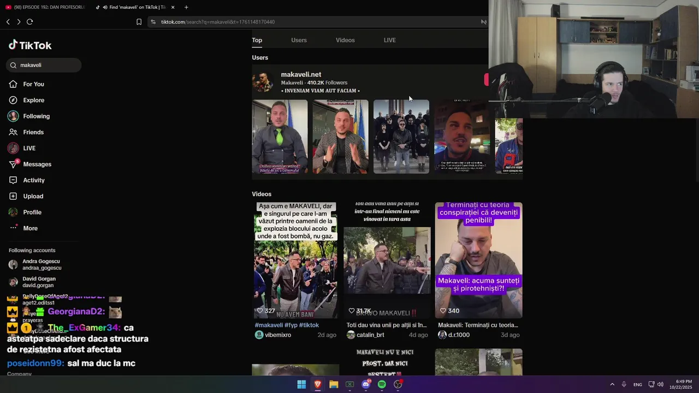Click the 327 likes heart icon
Viewport: 699px width, 393px height.
[x=260, y=311]
